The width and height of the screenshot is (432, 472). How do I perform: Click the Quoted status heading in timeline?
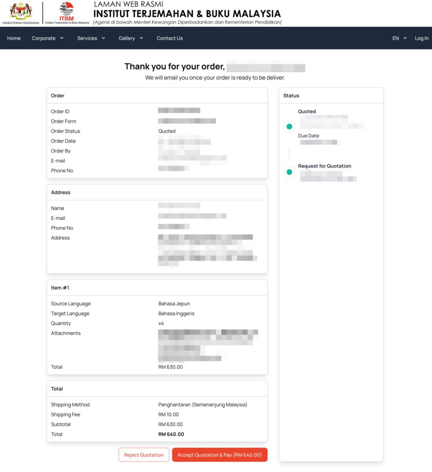(307, 111)
